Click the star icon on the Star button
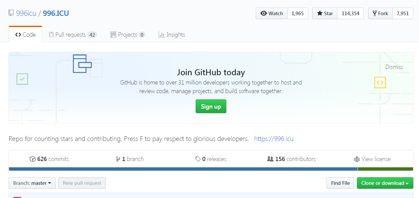 (320, 14)
